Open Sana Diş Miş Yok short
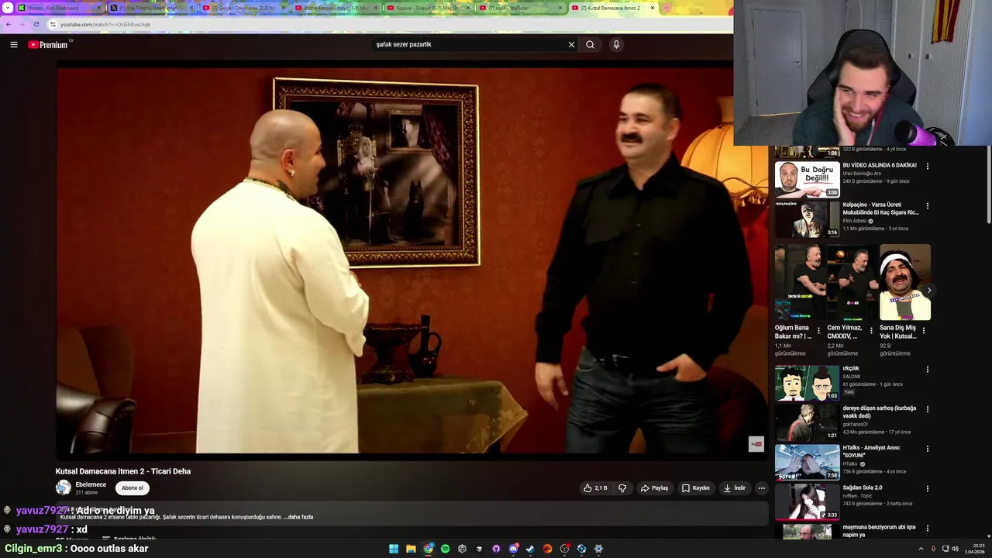This screenshot has width=992, height=558. pos(905,282)
